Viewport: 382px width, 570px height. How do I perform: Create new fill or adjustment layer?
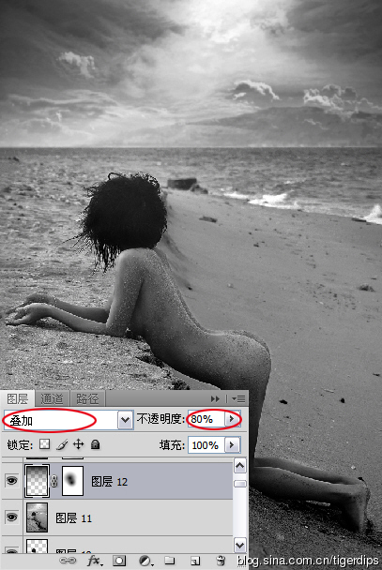(x=145, y=561)
